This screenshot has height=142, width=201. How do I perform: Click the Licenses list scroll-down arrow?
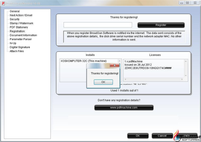[186, 76]
